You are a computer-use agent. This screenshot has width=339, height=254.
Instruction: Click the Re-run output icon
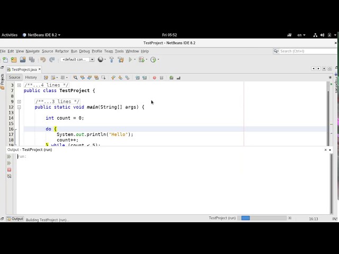coord(9,157)
